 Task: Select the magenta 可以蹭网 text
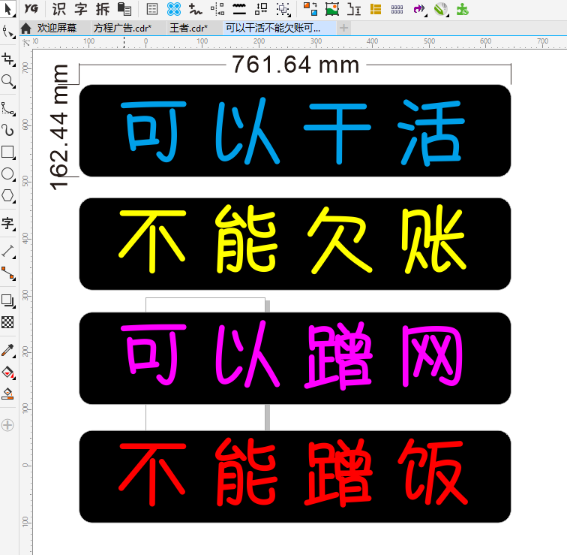click(x=292, y=354)
